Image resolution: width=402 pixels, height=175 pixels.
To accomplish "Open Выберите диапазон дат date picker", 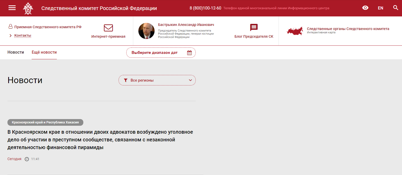I will coord(161,53).
